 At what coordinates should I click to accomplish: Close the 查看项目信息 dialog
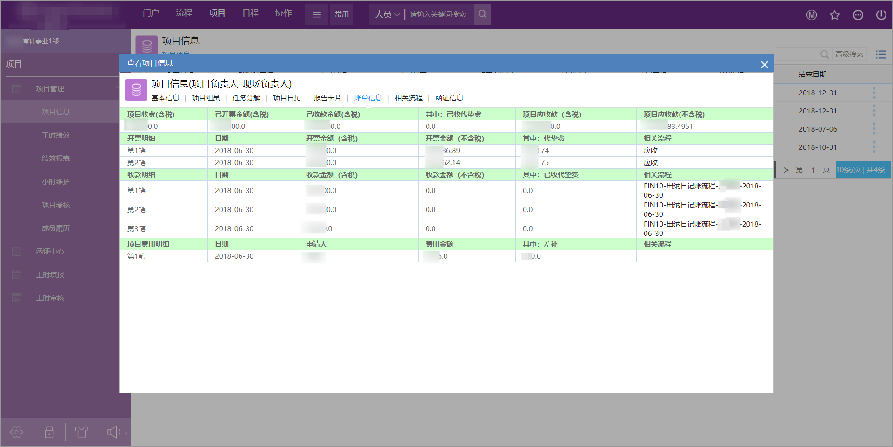click(x=764, y=65)
